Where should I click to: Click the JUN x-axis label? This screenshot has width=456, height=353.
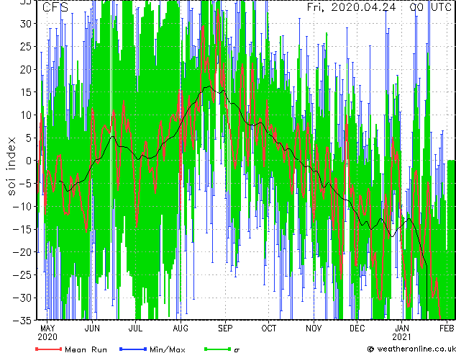[92, 329]
